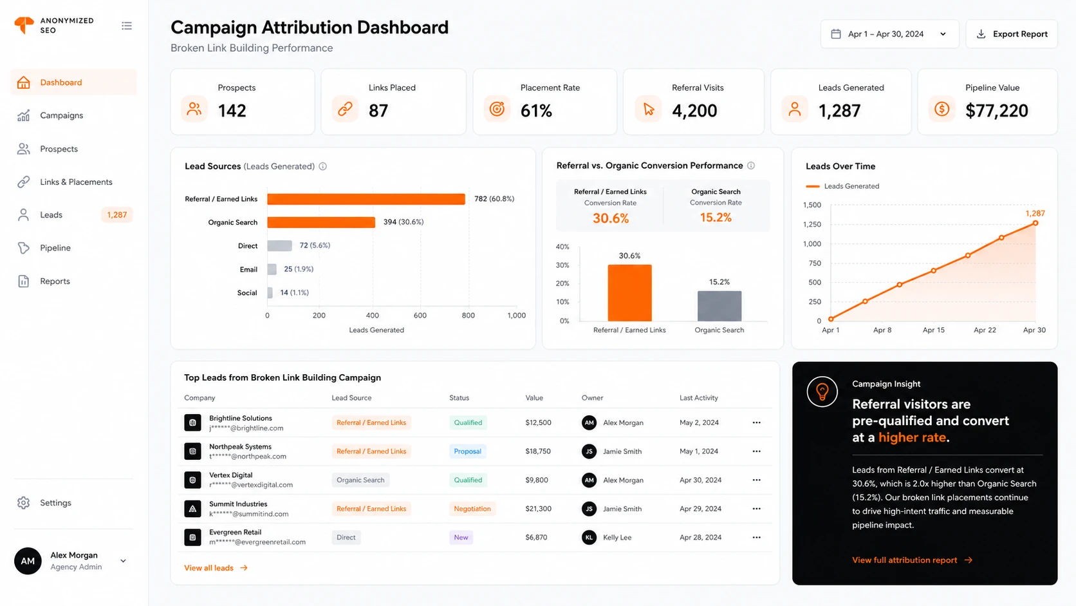Click info icon beside Referral vs. Organic title
This screenshot has width=1076, height=606.
[x=751, y=166]
